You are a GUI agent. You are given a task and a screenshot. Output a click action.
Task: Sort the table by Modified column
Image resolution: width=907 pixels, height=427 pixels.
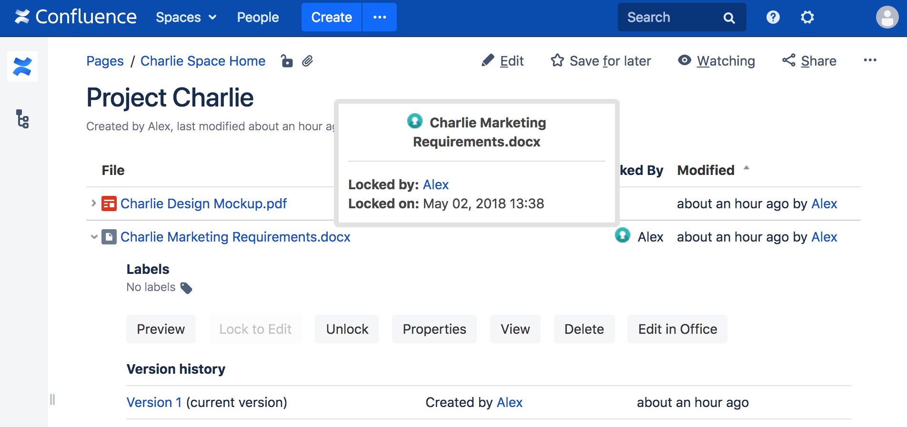click(x=706, y=170)
